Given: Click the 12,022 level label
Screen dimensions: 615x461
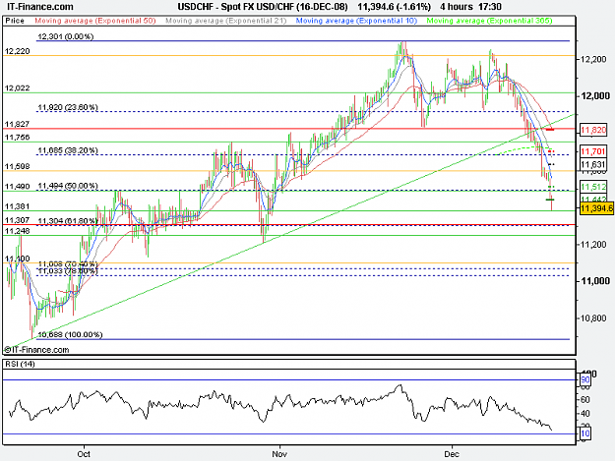Looking at the screenshot, I should tap(18, 88).
